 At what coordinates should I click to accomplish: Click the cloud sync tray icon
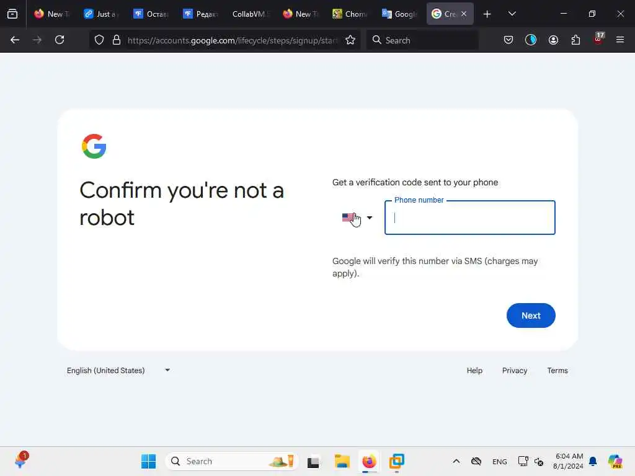point(476,461)
